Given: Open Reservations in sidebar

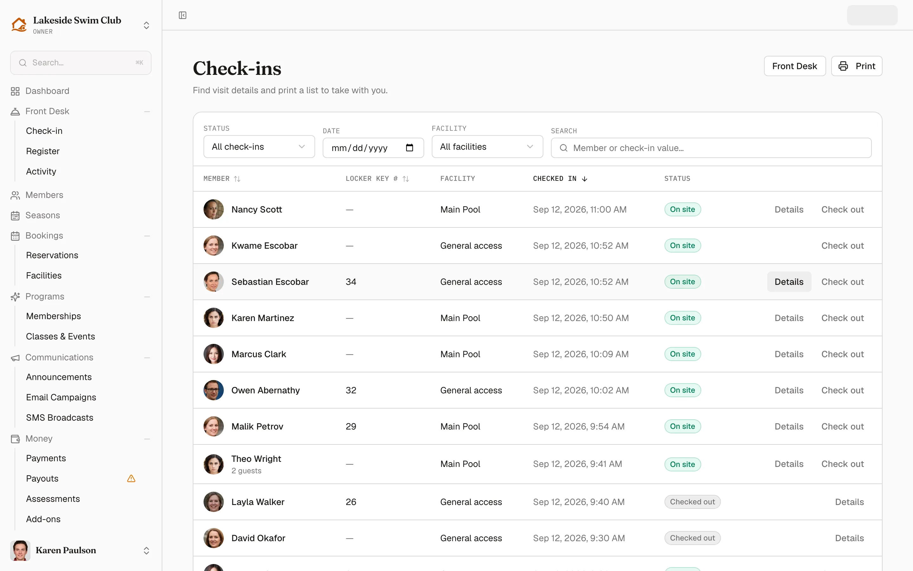Looking at the screenshot, I should coord(52,255).
